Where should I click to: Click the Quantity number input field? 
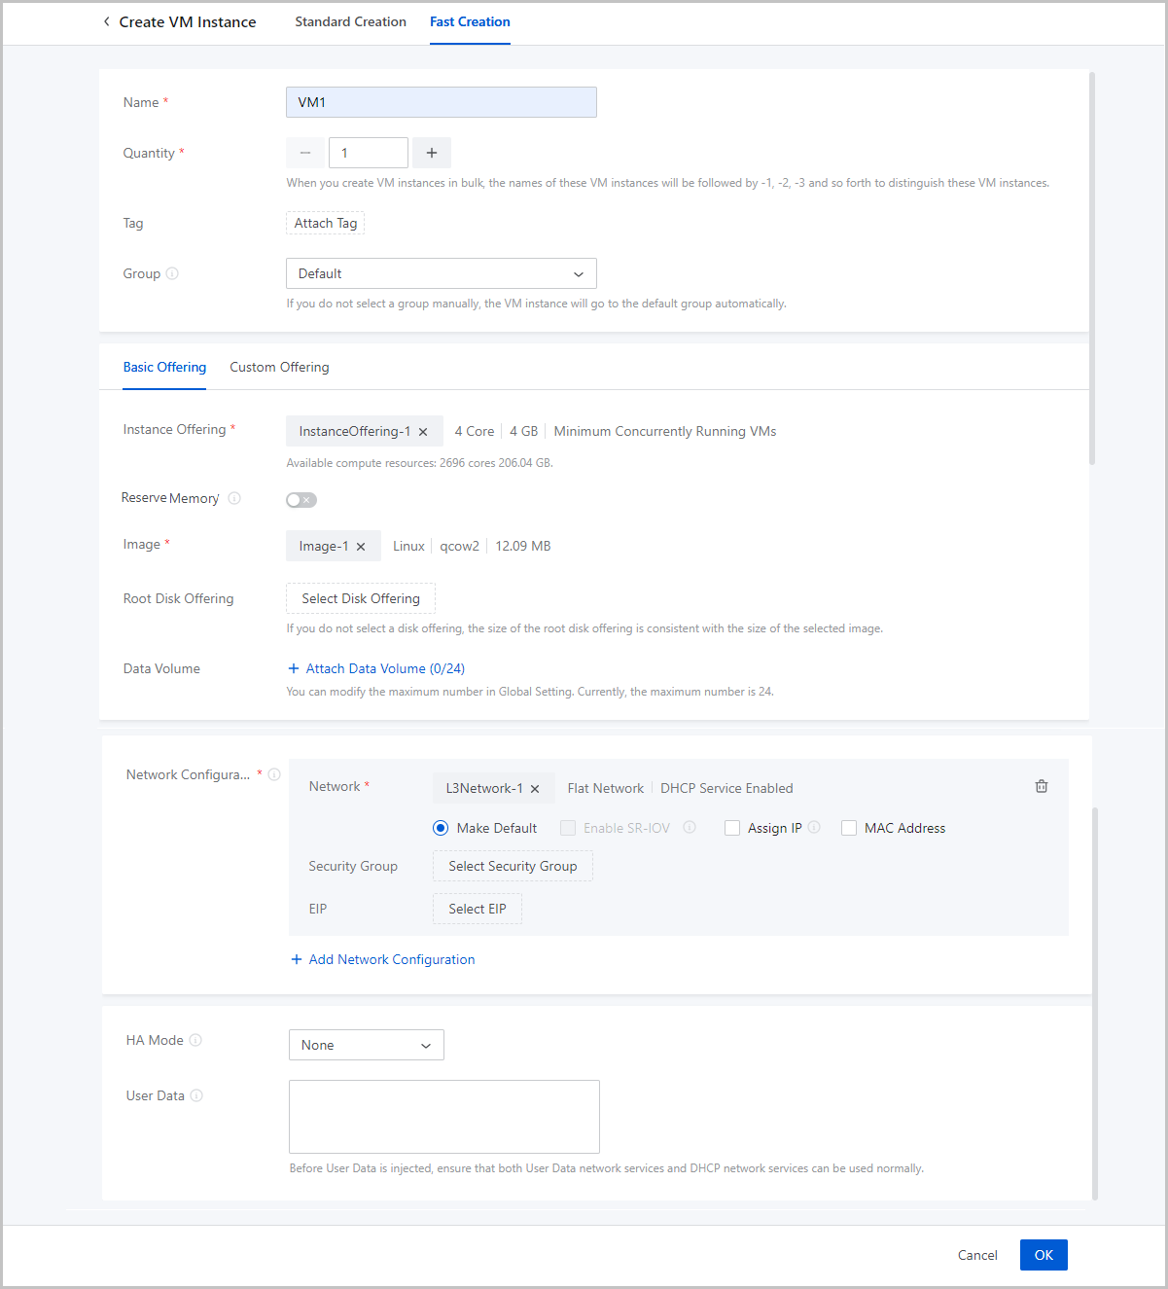point(369,153)
